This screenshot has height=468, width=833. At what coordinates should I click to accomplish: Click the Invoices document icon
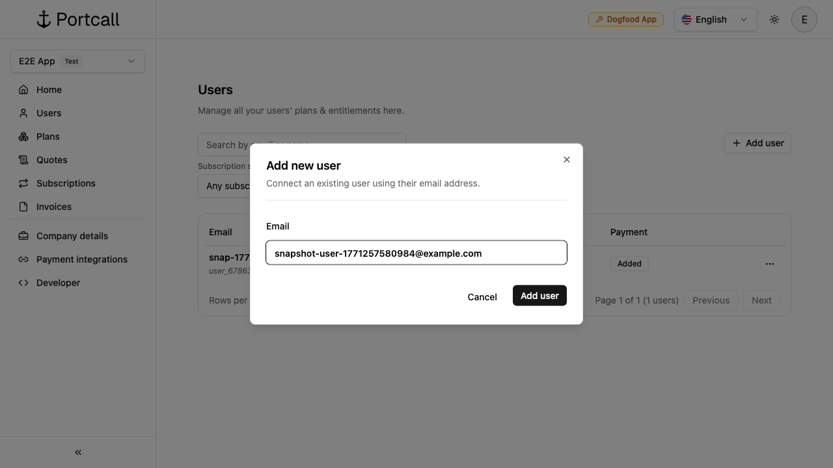[x=23, y=207]
